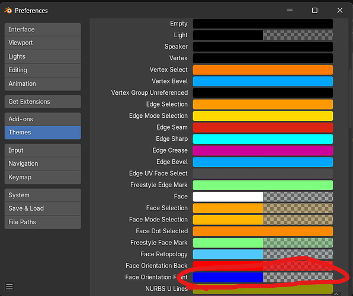
Task: Change the Vertex Select orange color
Action: pos(263,70)
